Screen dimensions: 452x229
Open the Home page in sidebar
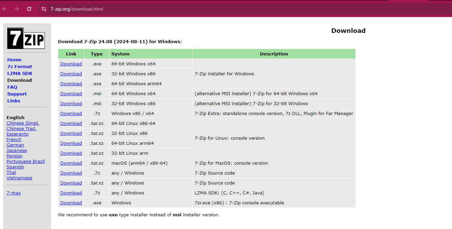point(14,60)
